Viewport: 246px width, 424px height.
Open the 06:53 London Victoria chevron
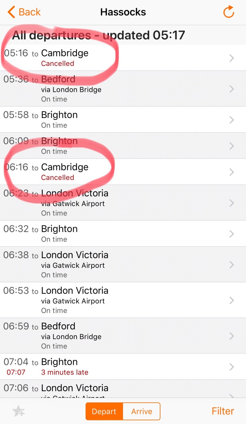[232, 300]
